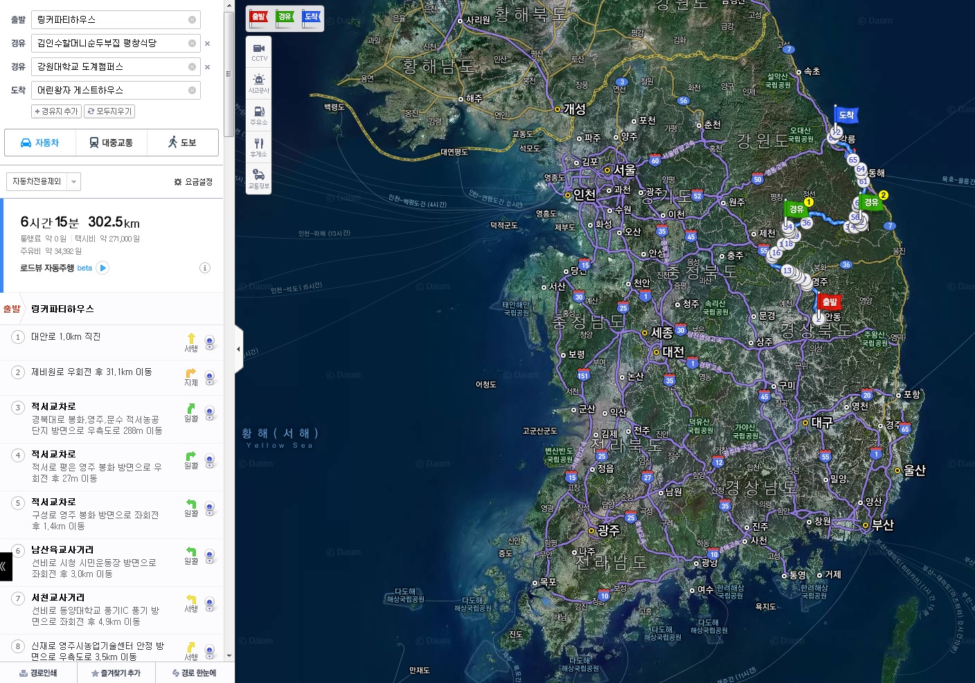The height and width of the screenshot is (683, 975).
Task: Play the 로드뷰 자동주행 preview
Action: [103, 268]
